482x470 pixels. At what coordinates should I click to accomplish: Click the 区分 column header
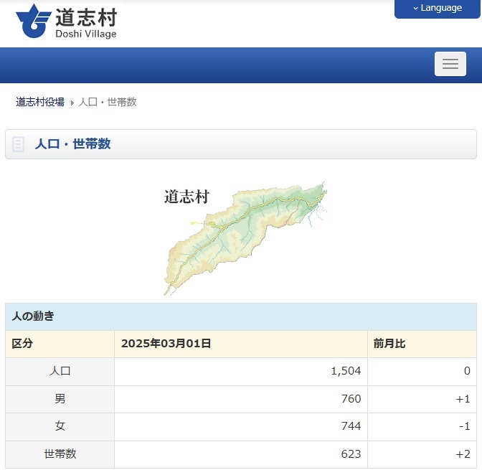(22, 344)
